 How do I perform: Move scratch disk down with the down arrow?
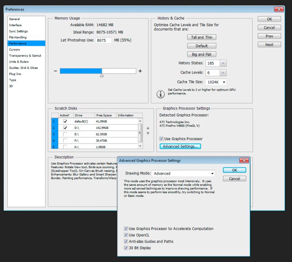[x=148, y=133]
